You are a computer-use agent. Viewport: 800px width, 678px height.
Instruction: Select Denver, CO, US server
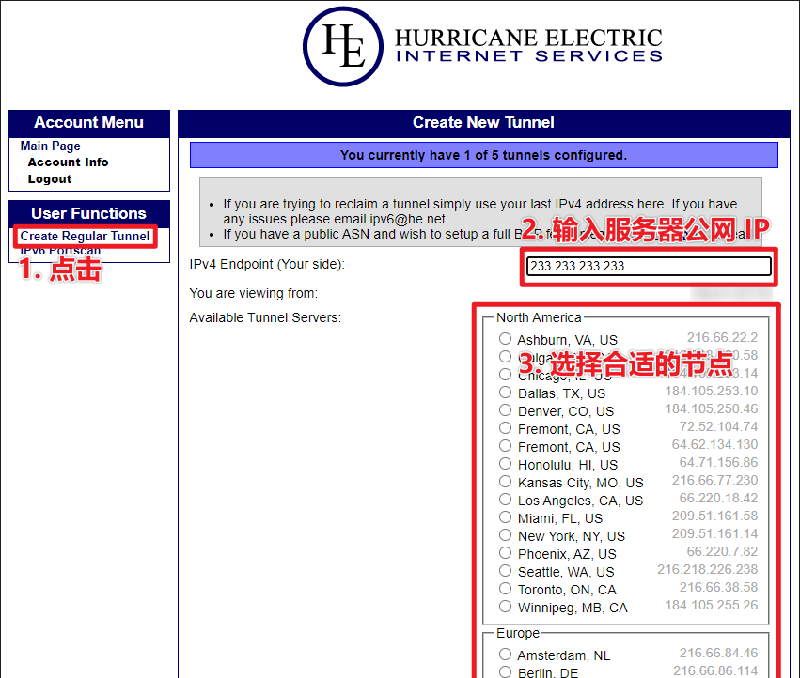click(505, 409)
